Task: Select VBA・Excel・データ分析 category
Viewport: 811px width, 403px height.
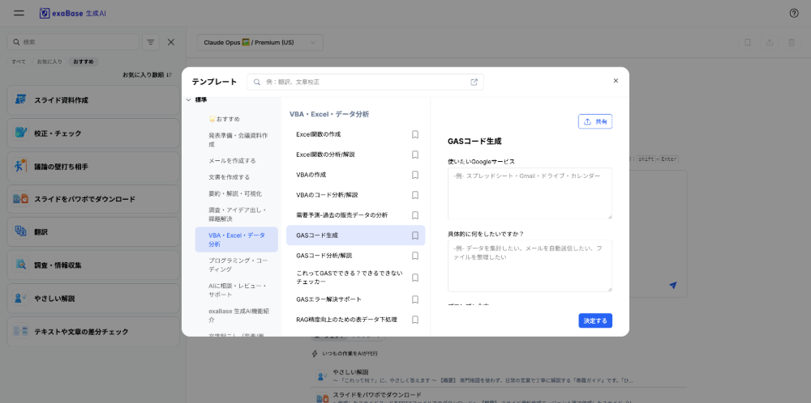Action: pos(236,240)
